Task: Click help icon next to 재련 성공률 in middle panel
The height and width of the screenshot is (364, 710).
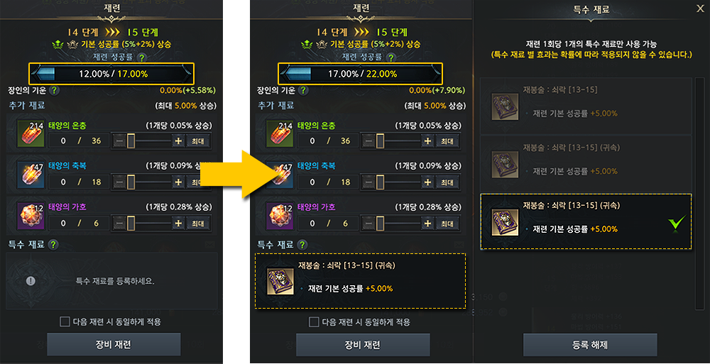Action: coord(390,58)
